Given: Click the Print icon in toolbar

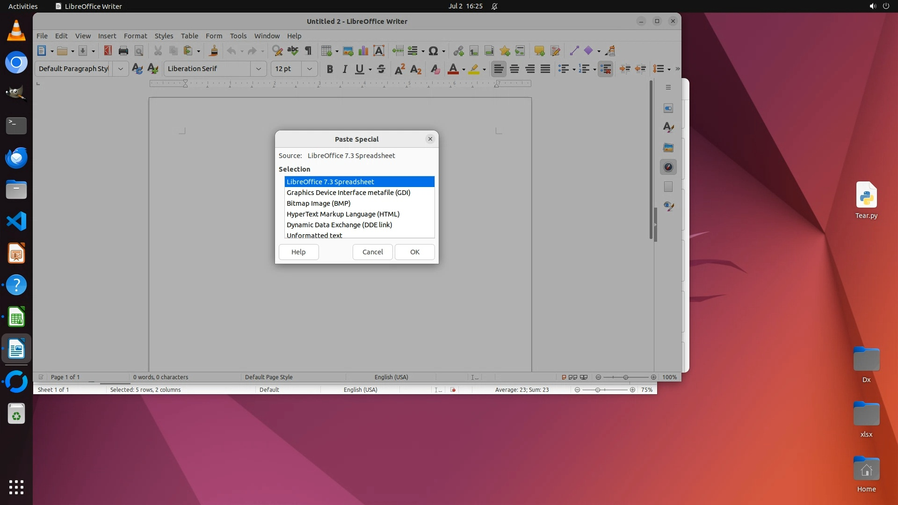Looking at the screenshot, I should click(123, 51).
